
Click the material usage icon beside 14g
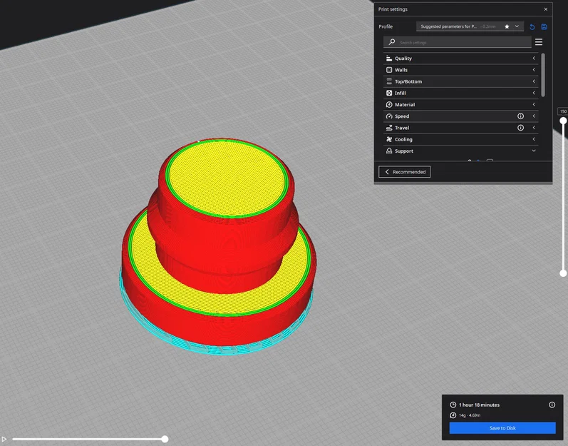[453, 415]
